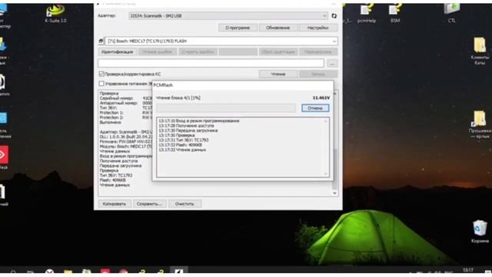Click the Firmware line in main log
Viewport: 492px width, 277px height.
pyautogui.click(x=125, y=142)
